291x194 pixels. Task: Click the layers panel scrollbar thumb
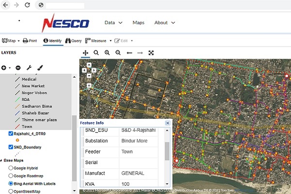[74, 148]
